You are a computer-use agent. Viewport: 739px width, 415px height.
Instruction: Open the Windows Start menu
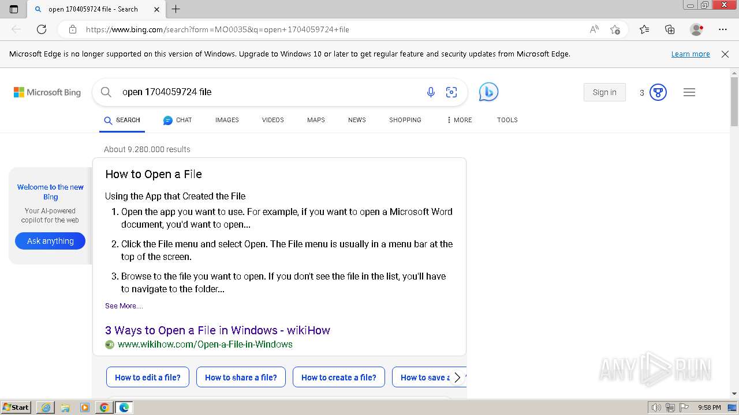pos(16,408)
